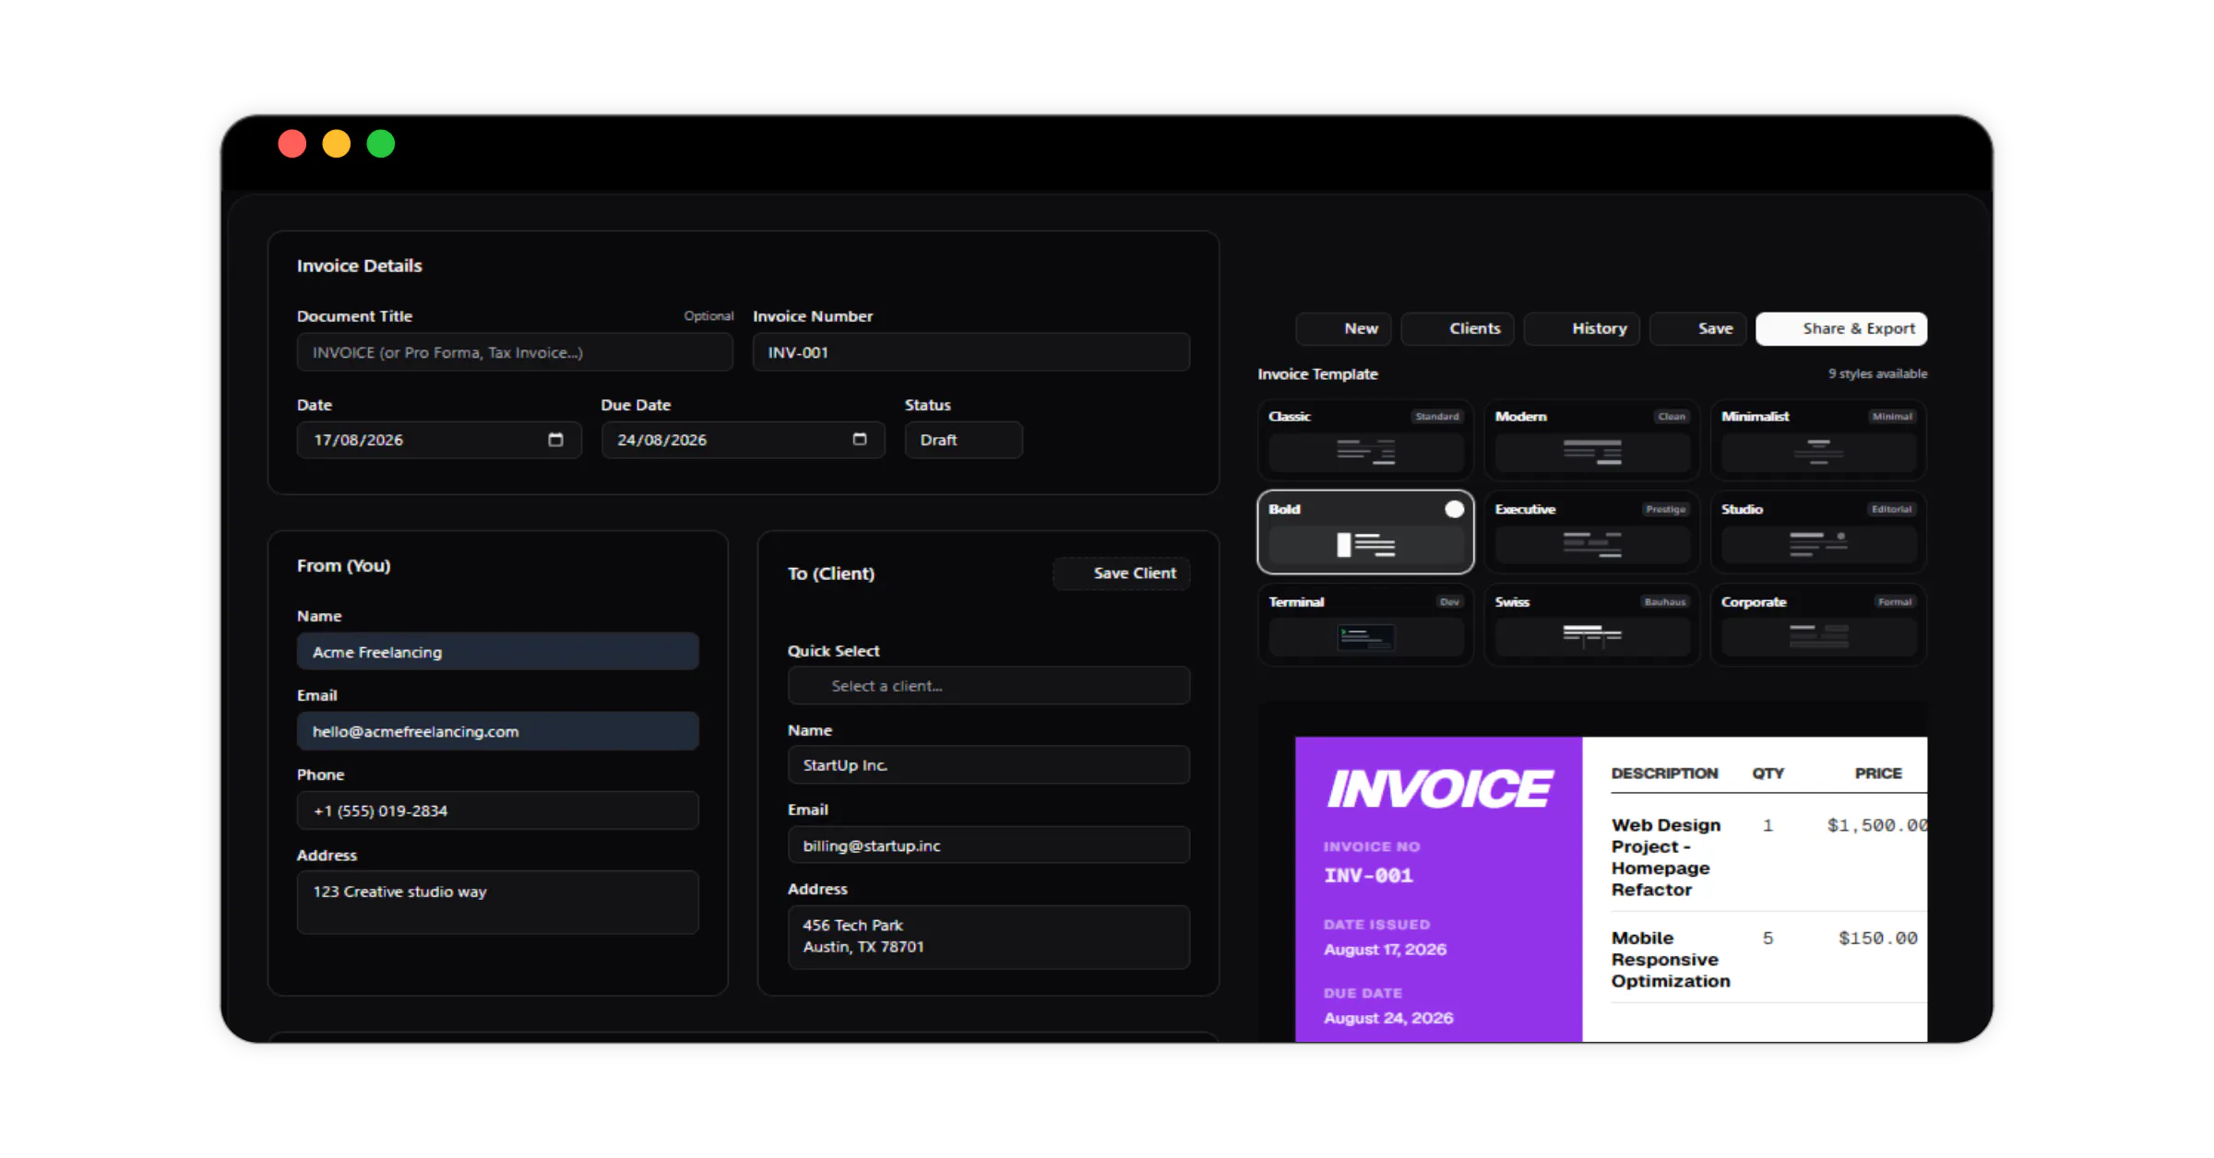Image resolution: width=2214 pixels, height=1158 pixels.
Task: Click the $150.00 price in preview
Action: click(1877, 938)
